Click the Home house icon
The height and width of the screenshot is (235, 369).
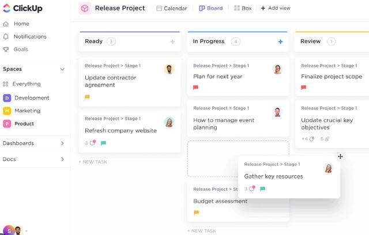coord(6,24)
